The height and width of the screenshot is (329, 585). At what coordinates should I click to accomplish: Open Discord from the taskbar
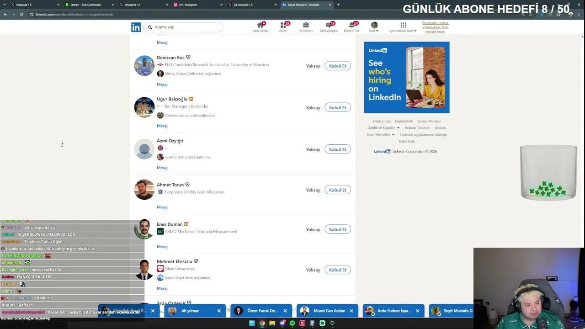point(282,324)
